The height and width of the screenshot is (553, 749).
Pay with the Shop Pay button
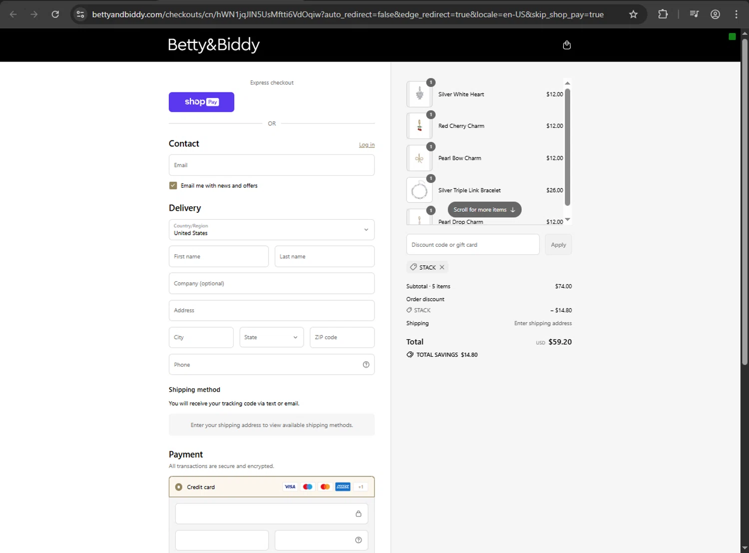[201, 102]
